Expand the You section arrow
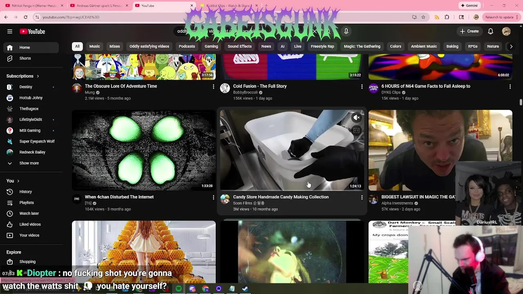Image resolution: width=523 pixels, height=294 pixels. tap(18, 181)
